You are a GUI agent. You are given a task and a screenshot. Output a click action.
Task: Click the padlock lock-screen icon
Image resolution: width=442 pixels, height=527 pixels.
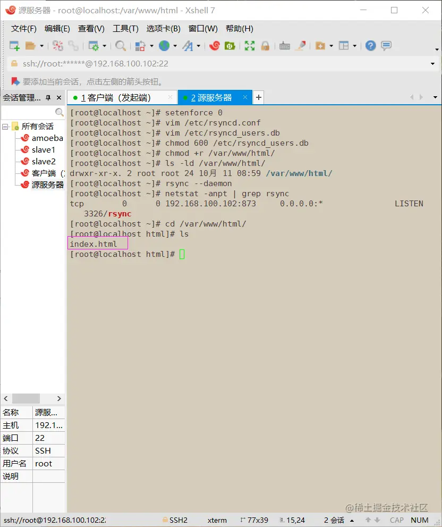click(265, 46)
